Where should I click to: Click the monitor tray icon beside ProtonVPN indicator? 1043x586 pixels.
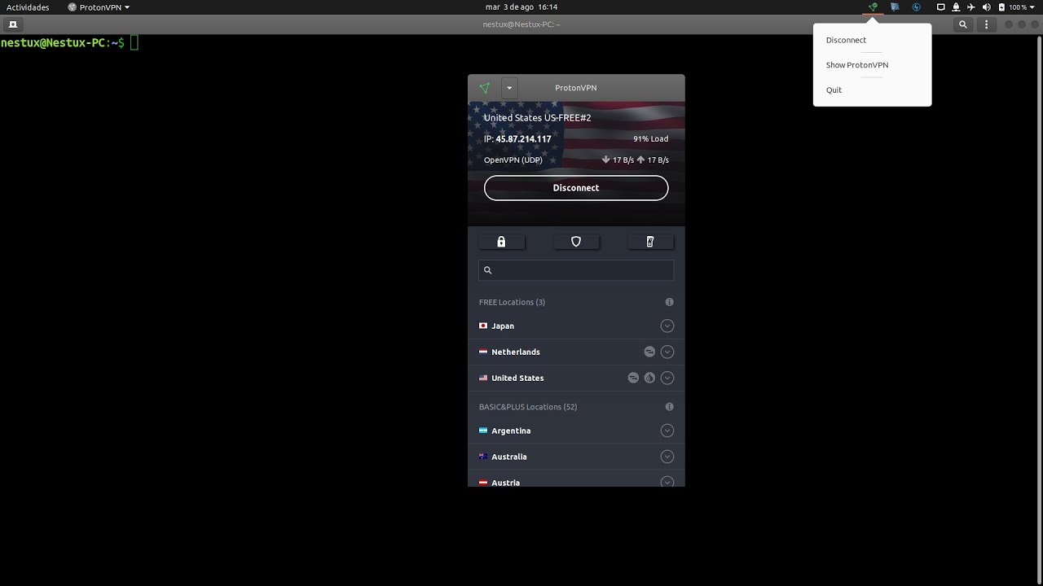coord(895,7)
